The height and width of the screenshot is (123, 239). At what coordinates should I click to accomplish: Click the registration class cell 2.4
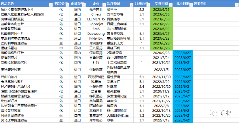(142, 87)
